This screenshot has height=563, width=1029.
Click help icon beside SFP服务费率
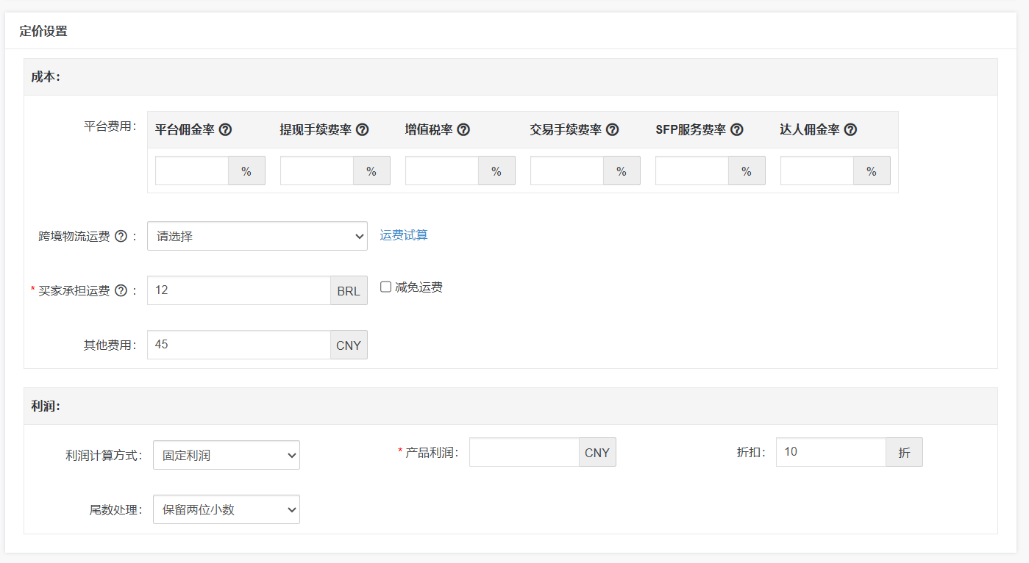pos(736,130)
